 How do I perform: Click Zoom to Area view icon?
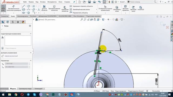(85, 20)
